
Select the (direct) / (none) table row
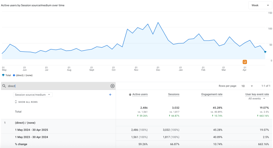137,123
